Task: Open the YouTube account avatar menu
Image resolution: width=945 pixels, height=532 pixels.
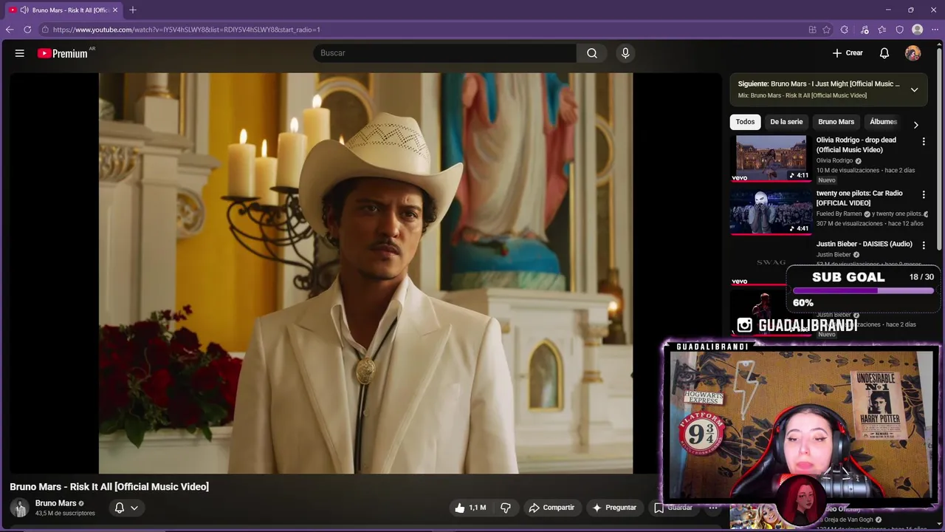Action: (x=913, y=53)
